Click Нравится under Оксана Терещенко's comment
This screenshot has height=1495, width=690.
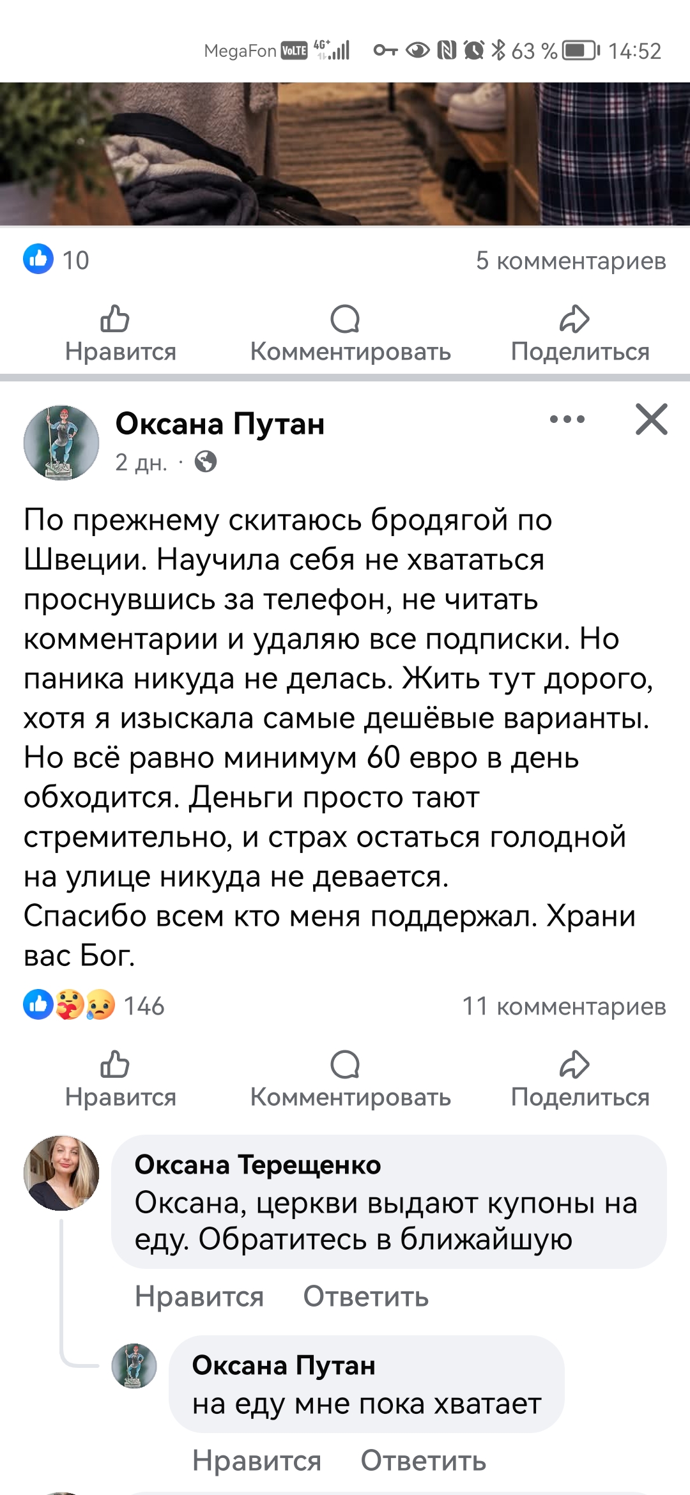click(x=199, y=1296)
